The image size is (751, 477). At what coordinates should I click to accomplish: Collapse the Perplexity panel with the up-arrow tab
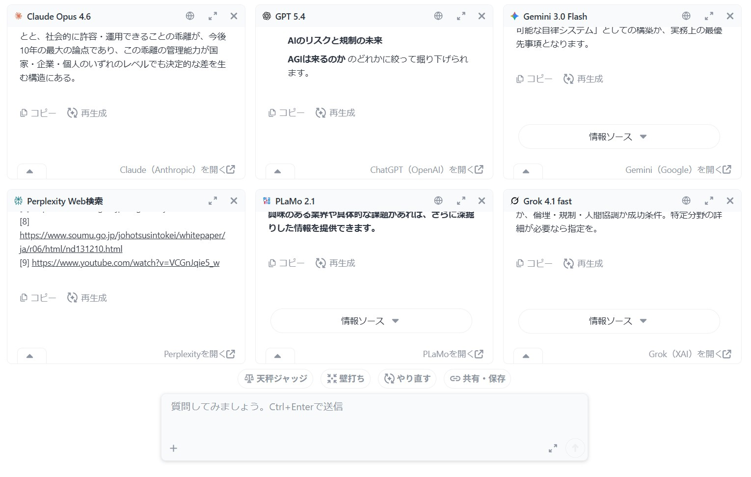point(31,356)
